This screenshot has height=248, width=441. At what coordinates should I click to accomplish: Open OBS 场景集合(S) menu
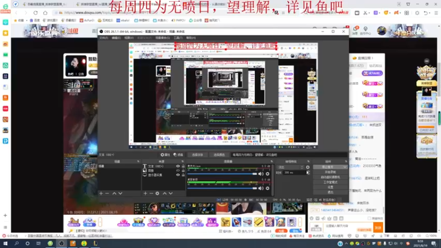click(x=163, y=37)
